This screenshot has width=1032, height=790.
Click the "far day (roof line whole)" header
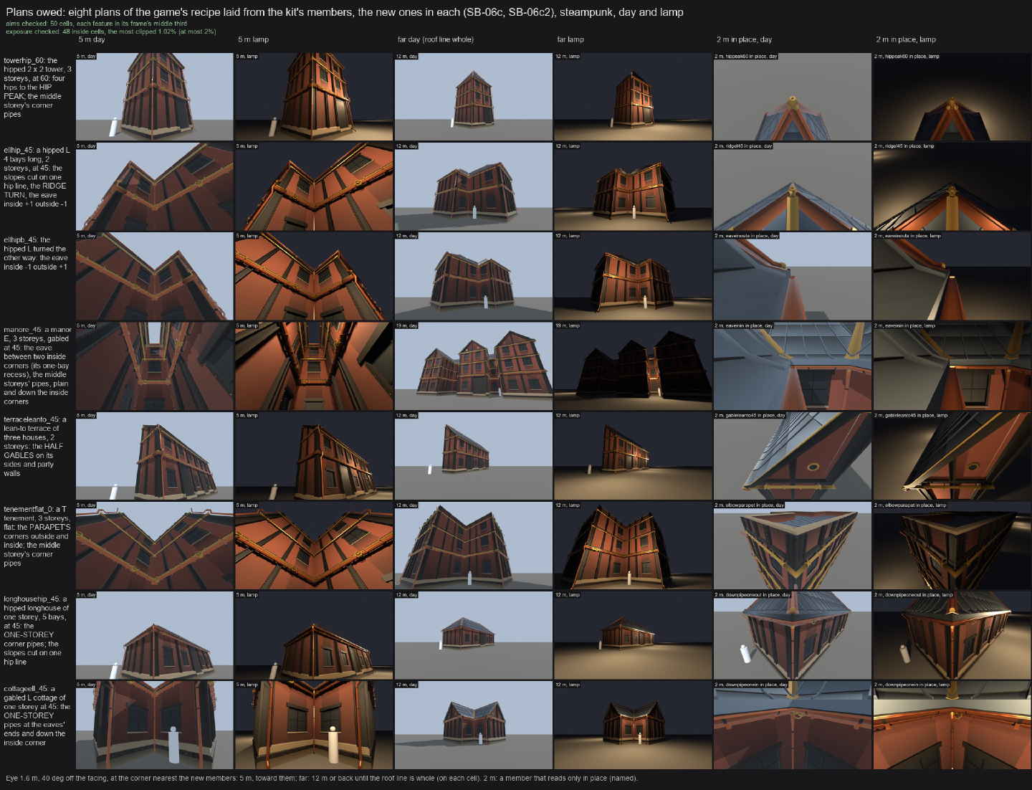tap(436, 39)
